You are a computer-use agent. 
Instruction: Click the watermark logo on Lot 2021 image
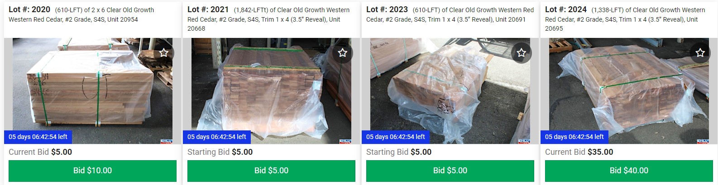coord(345,141)
